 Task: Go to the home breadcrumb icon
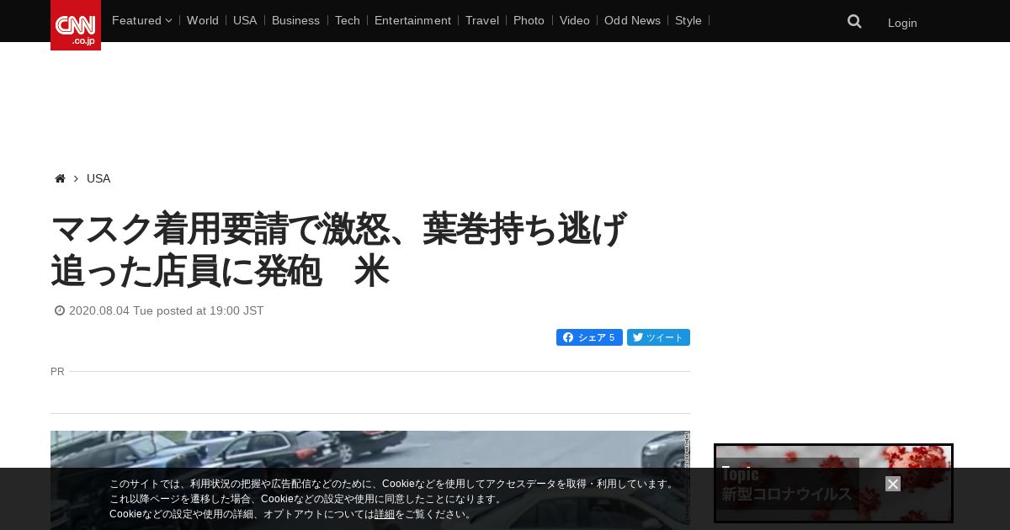click(60, 178)
